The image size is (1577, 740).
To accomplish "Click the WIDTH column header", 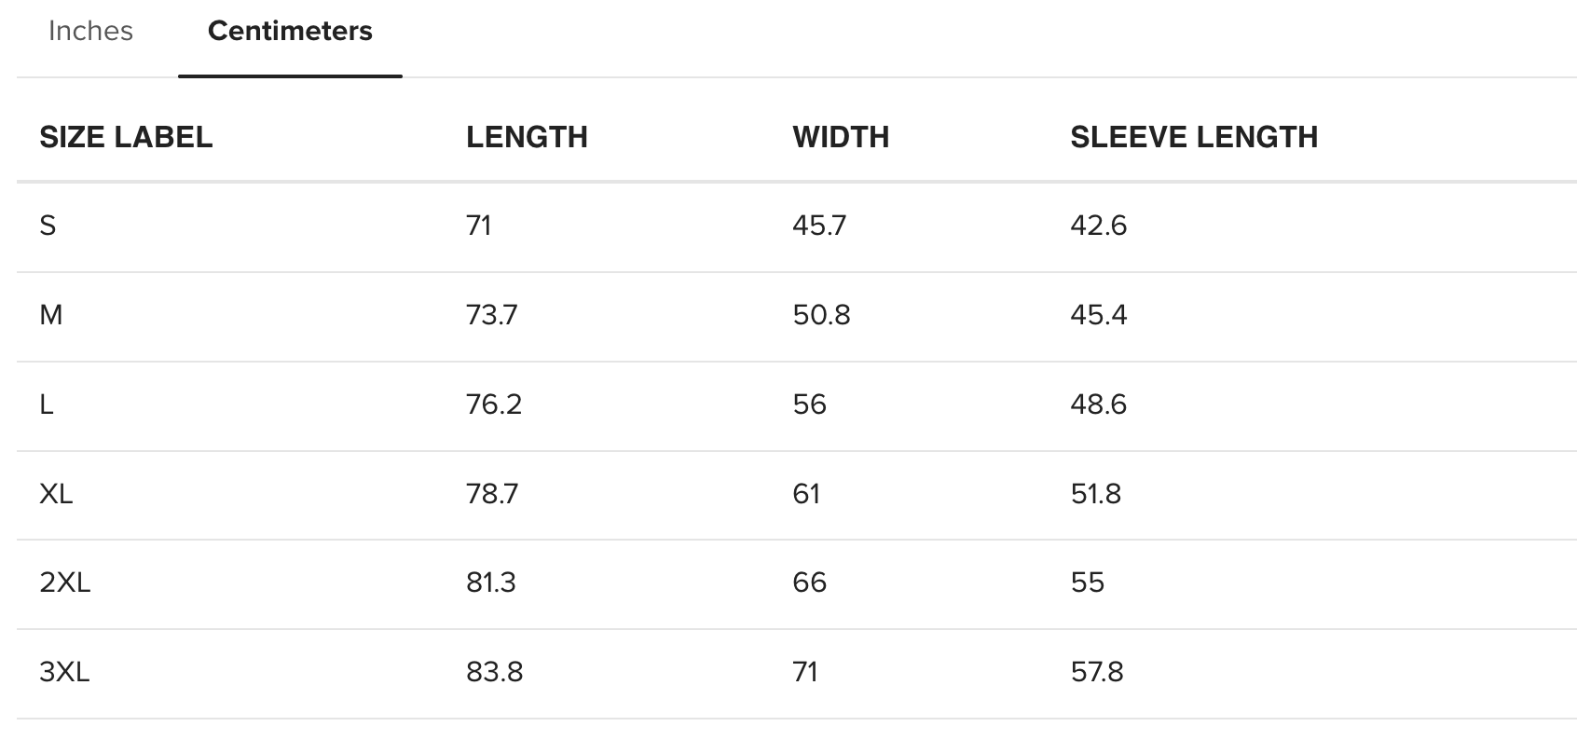I will (x=841, y=138).
